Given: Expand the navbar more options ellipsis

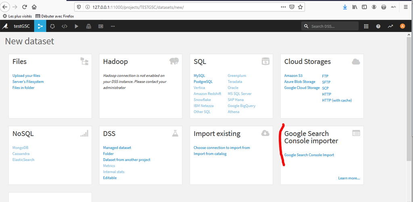Looking at the screenshot, I should coord(113,26).
